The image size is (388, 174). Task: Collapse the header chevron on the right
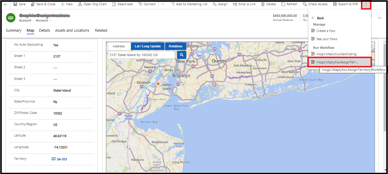(380, 18)
